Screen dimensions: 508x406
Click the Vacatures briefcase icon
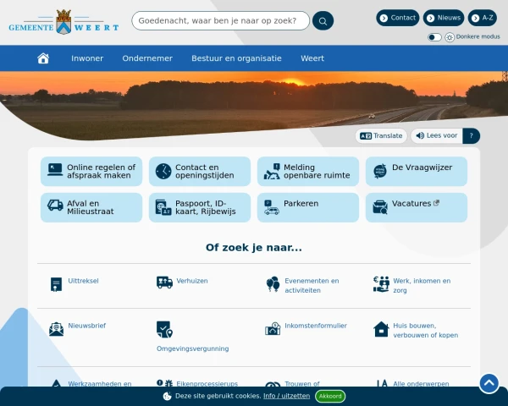coord(380,207)
